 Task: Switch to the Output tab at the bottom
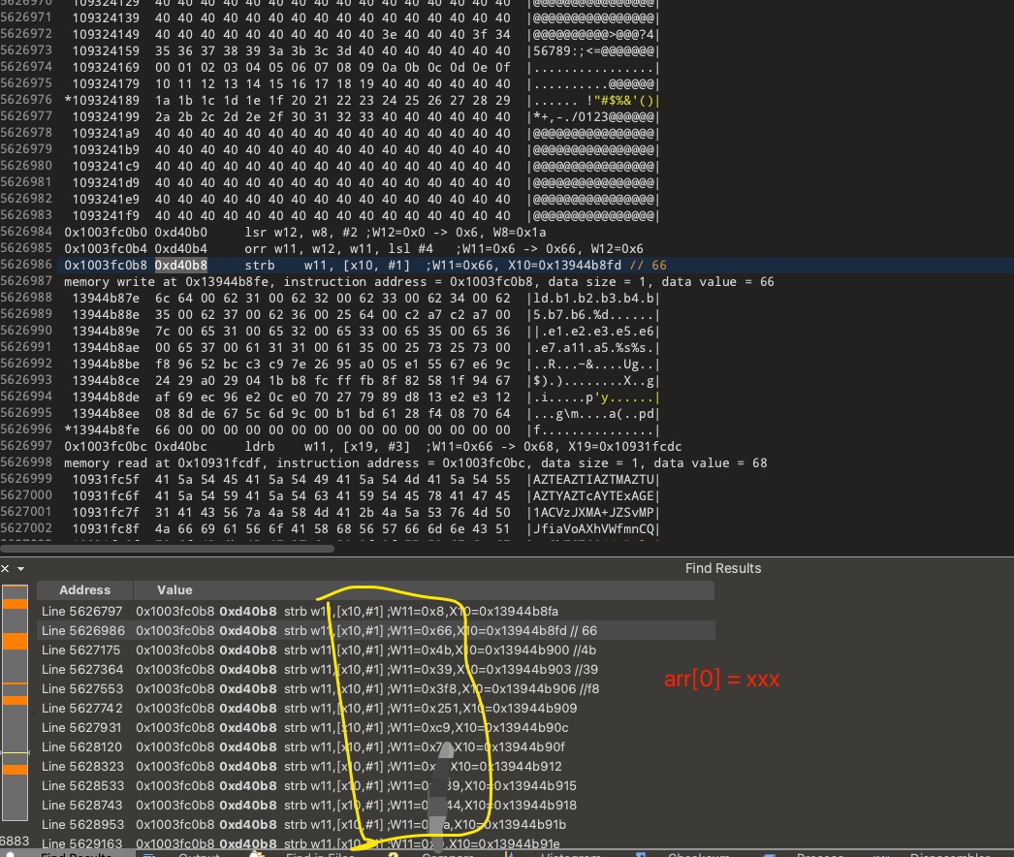click(x=199, y=854)
